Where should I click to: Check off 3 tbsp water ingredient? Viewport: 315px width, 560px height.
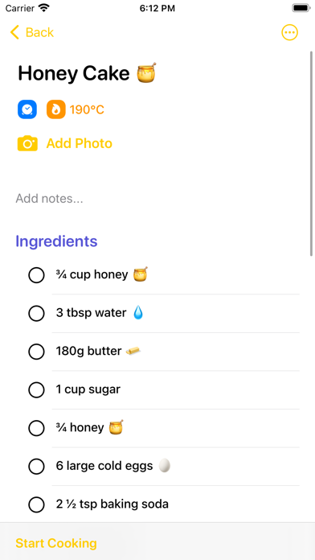click(x=36, y=314)
